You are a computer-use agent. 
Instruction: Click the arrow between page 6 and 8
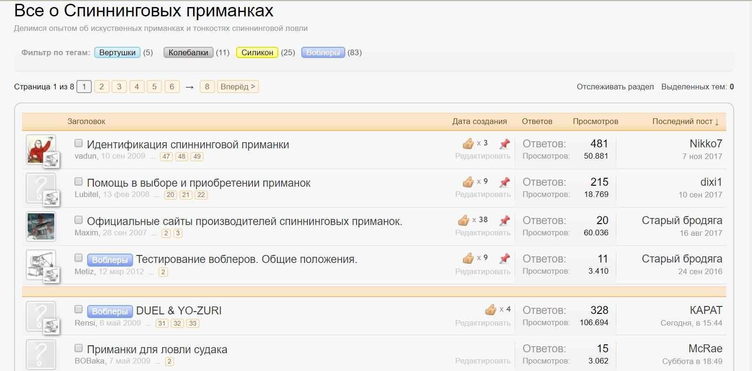click(x=189, y=87)
